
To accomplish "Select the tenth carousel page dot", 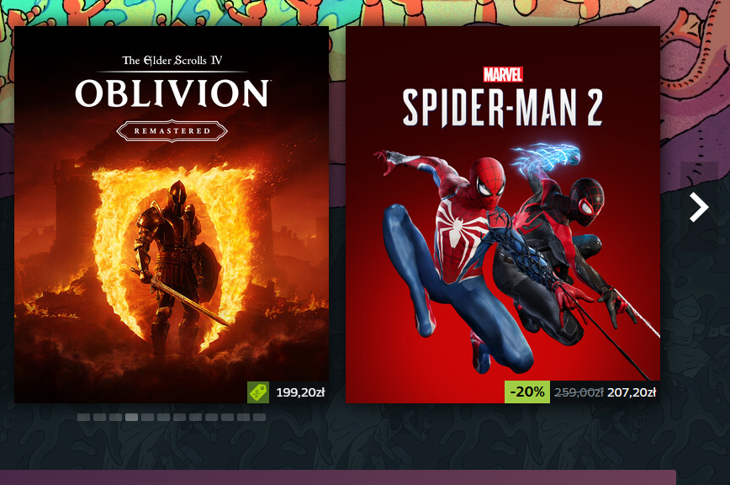I will tap(228, 417).
